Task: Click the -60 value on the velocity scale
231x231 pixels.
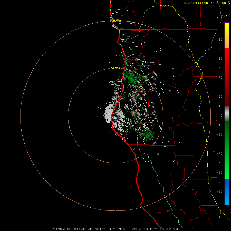Action: pos(219,172)
